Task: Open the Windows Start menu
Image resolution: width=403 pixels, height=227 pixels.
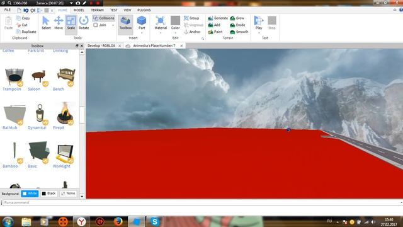Action: click(8, 222)
